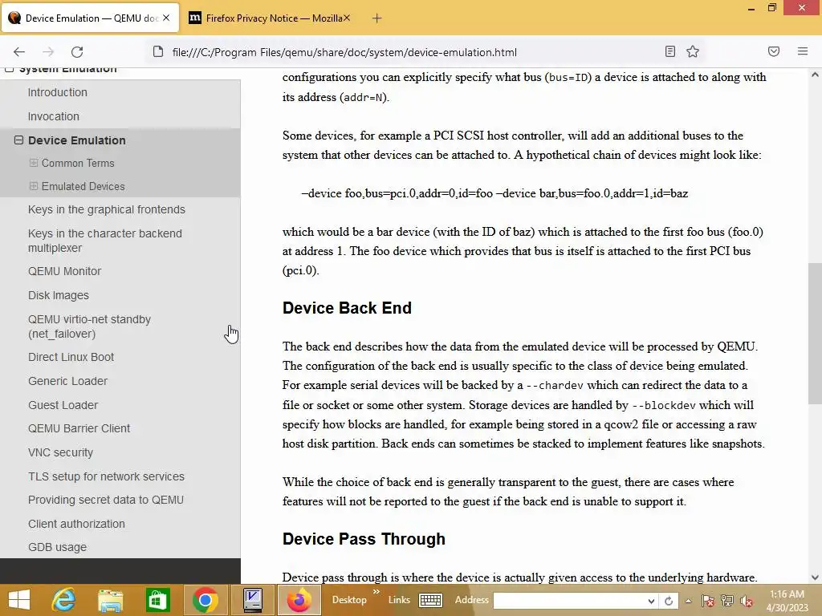Open QEMU Monitor link

[64, 271]
